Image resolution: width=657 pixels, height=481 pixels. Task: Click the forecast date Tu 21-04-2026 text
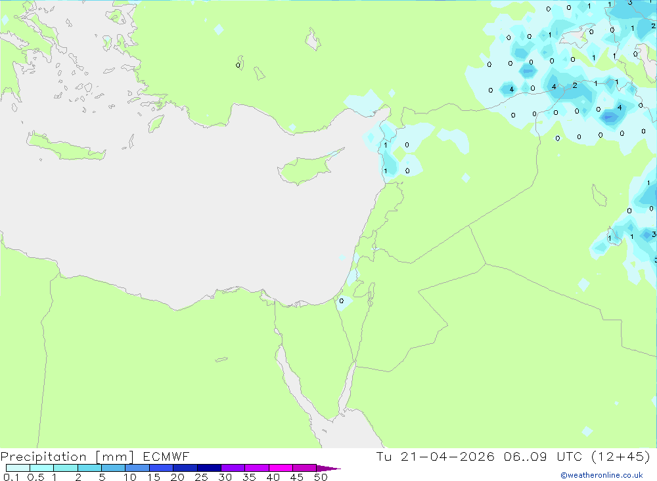tap(436, 456)
